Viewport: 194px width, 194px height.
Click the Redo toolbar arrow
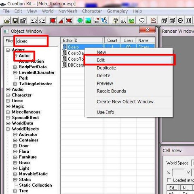point(42,21)
